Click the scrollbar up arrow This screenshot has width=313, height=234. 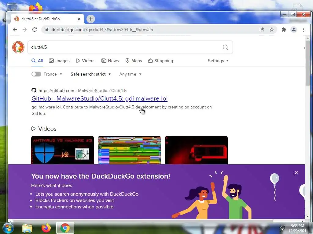pyautogui.click(x=307, y=38)
